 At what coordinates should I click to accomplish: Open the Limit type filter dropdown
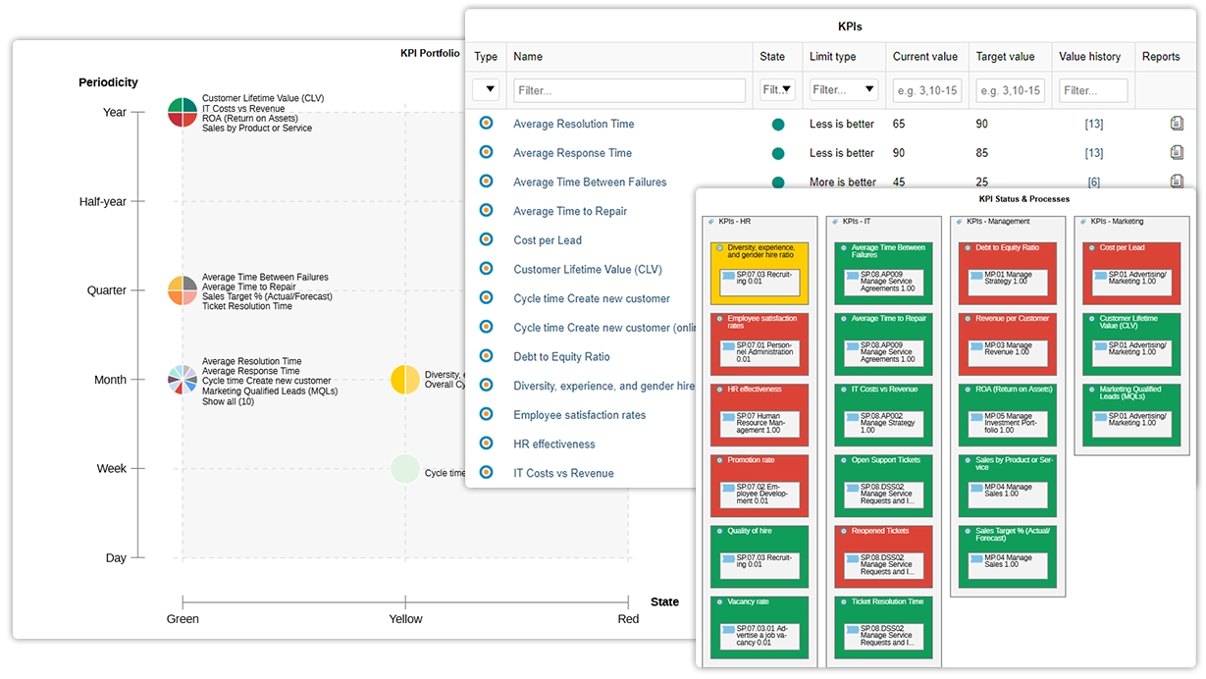pyautogui.click(x=844, y=90)
